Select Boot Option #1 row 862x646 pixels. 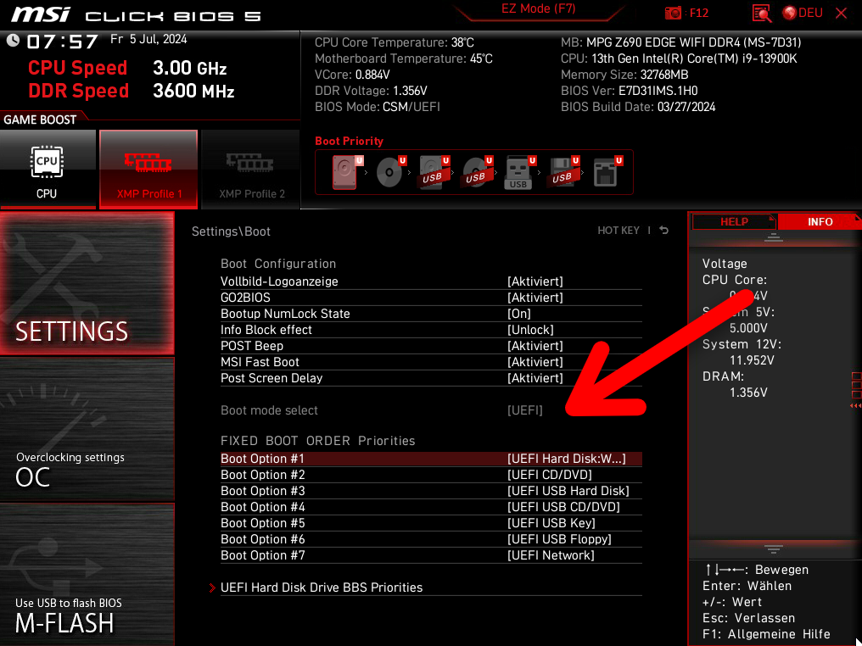coord(431,459)
